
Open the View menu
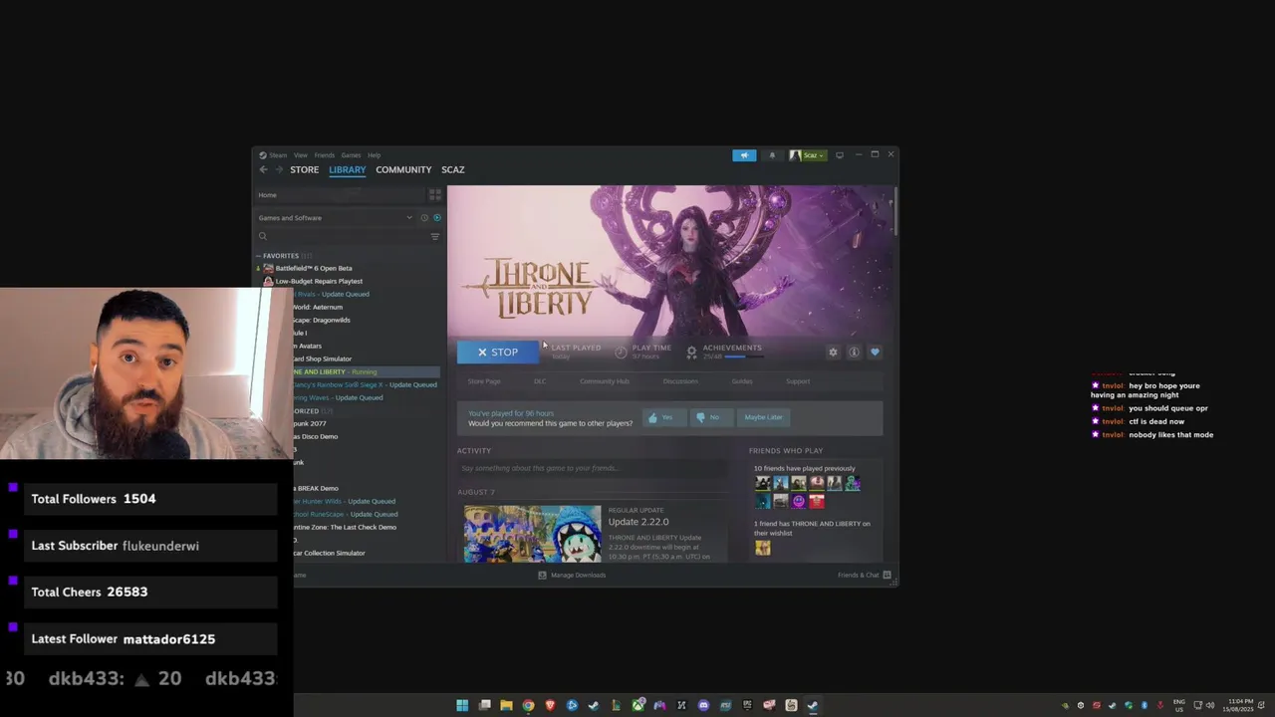tap(300, 155)
